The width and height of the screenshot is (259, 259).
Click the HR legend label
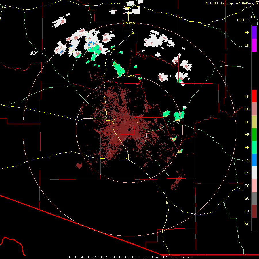point(247,135)
